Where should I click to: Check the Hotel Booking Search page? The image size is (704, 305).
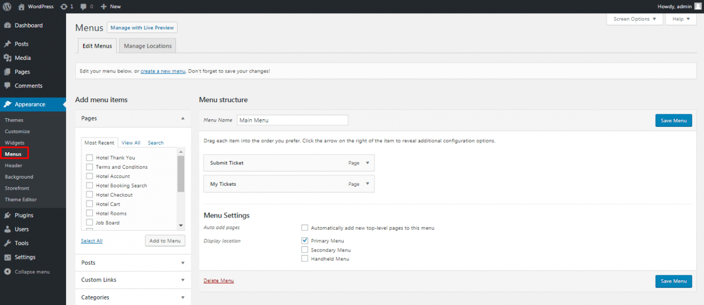(89, 186)
